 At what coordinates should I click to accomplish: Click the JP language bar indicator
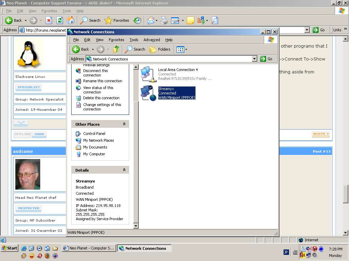pos(286,252)
